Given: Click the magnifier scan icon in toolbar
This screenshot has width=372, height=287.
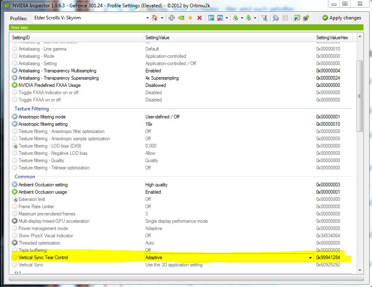Looking at the screenshot, I should tap(276, 18).
